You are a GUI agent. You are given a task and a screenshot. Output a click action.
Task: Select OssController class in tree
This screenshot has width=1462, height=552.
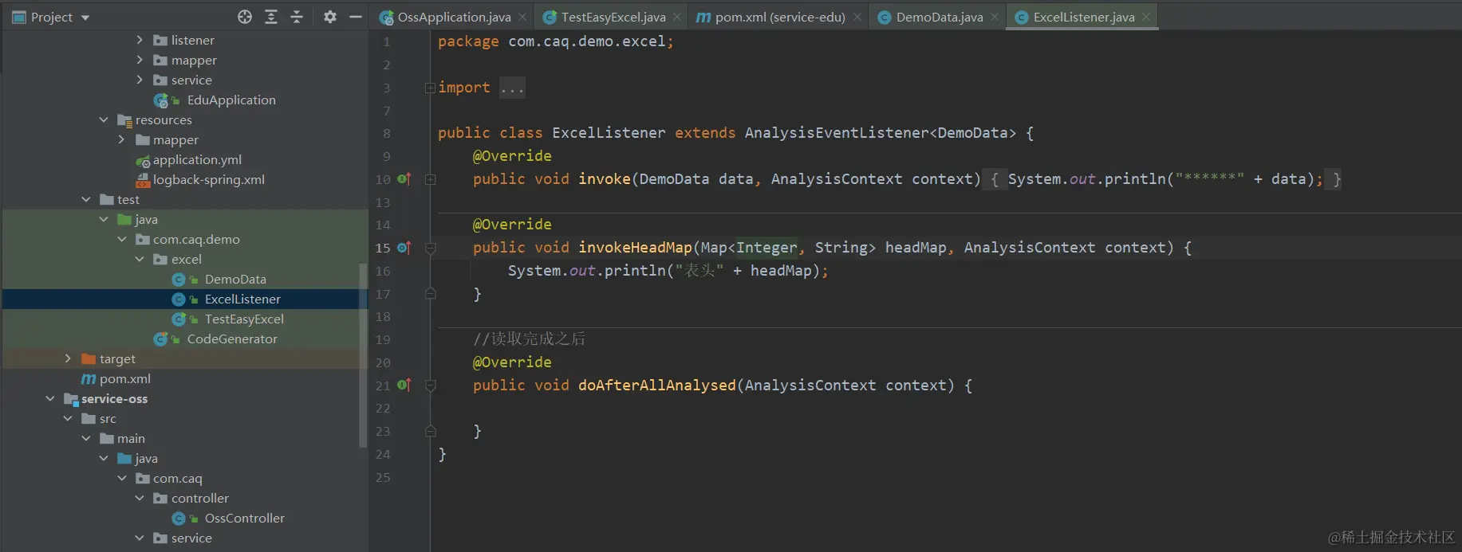[x=244, y=518]
